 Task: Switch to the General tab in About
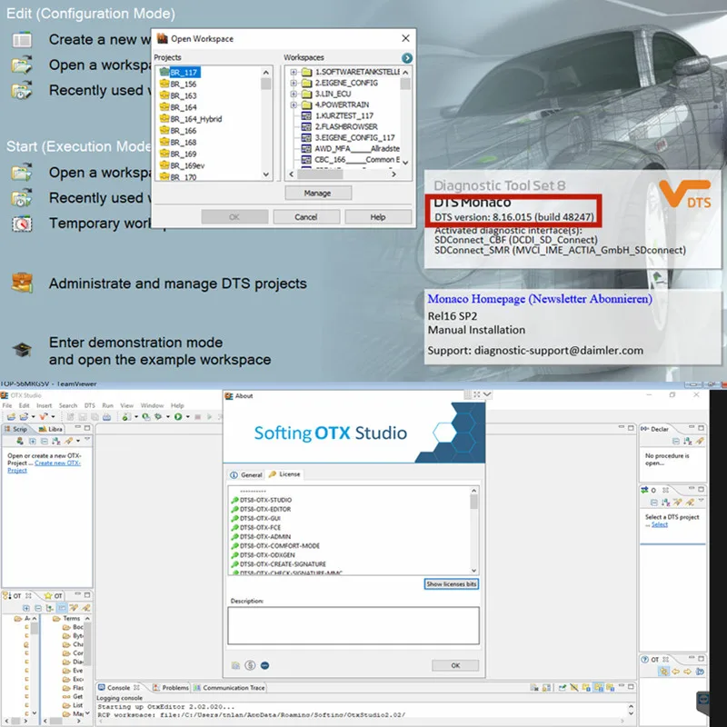click(246, 474)
